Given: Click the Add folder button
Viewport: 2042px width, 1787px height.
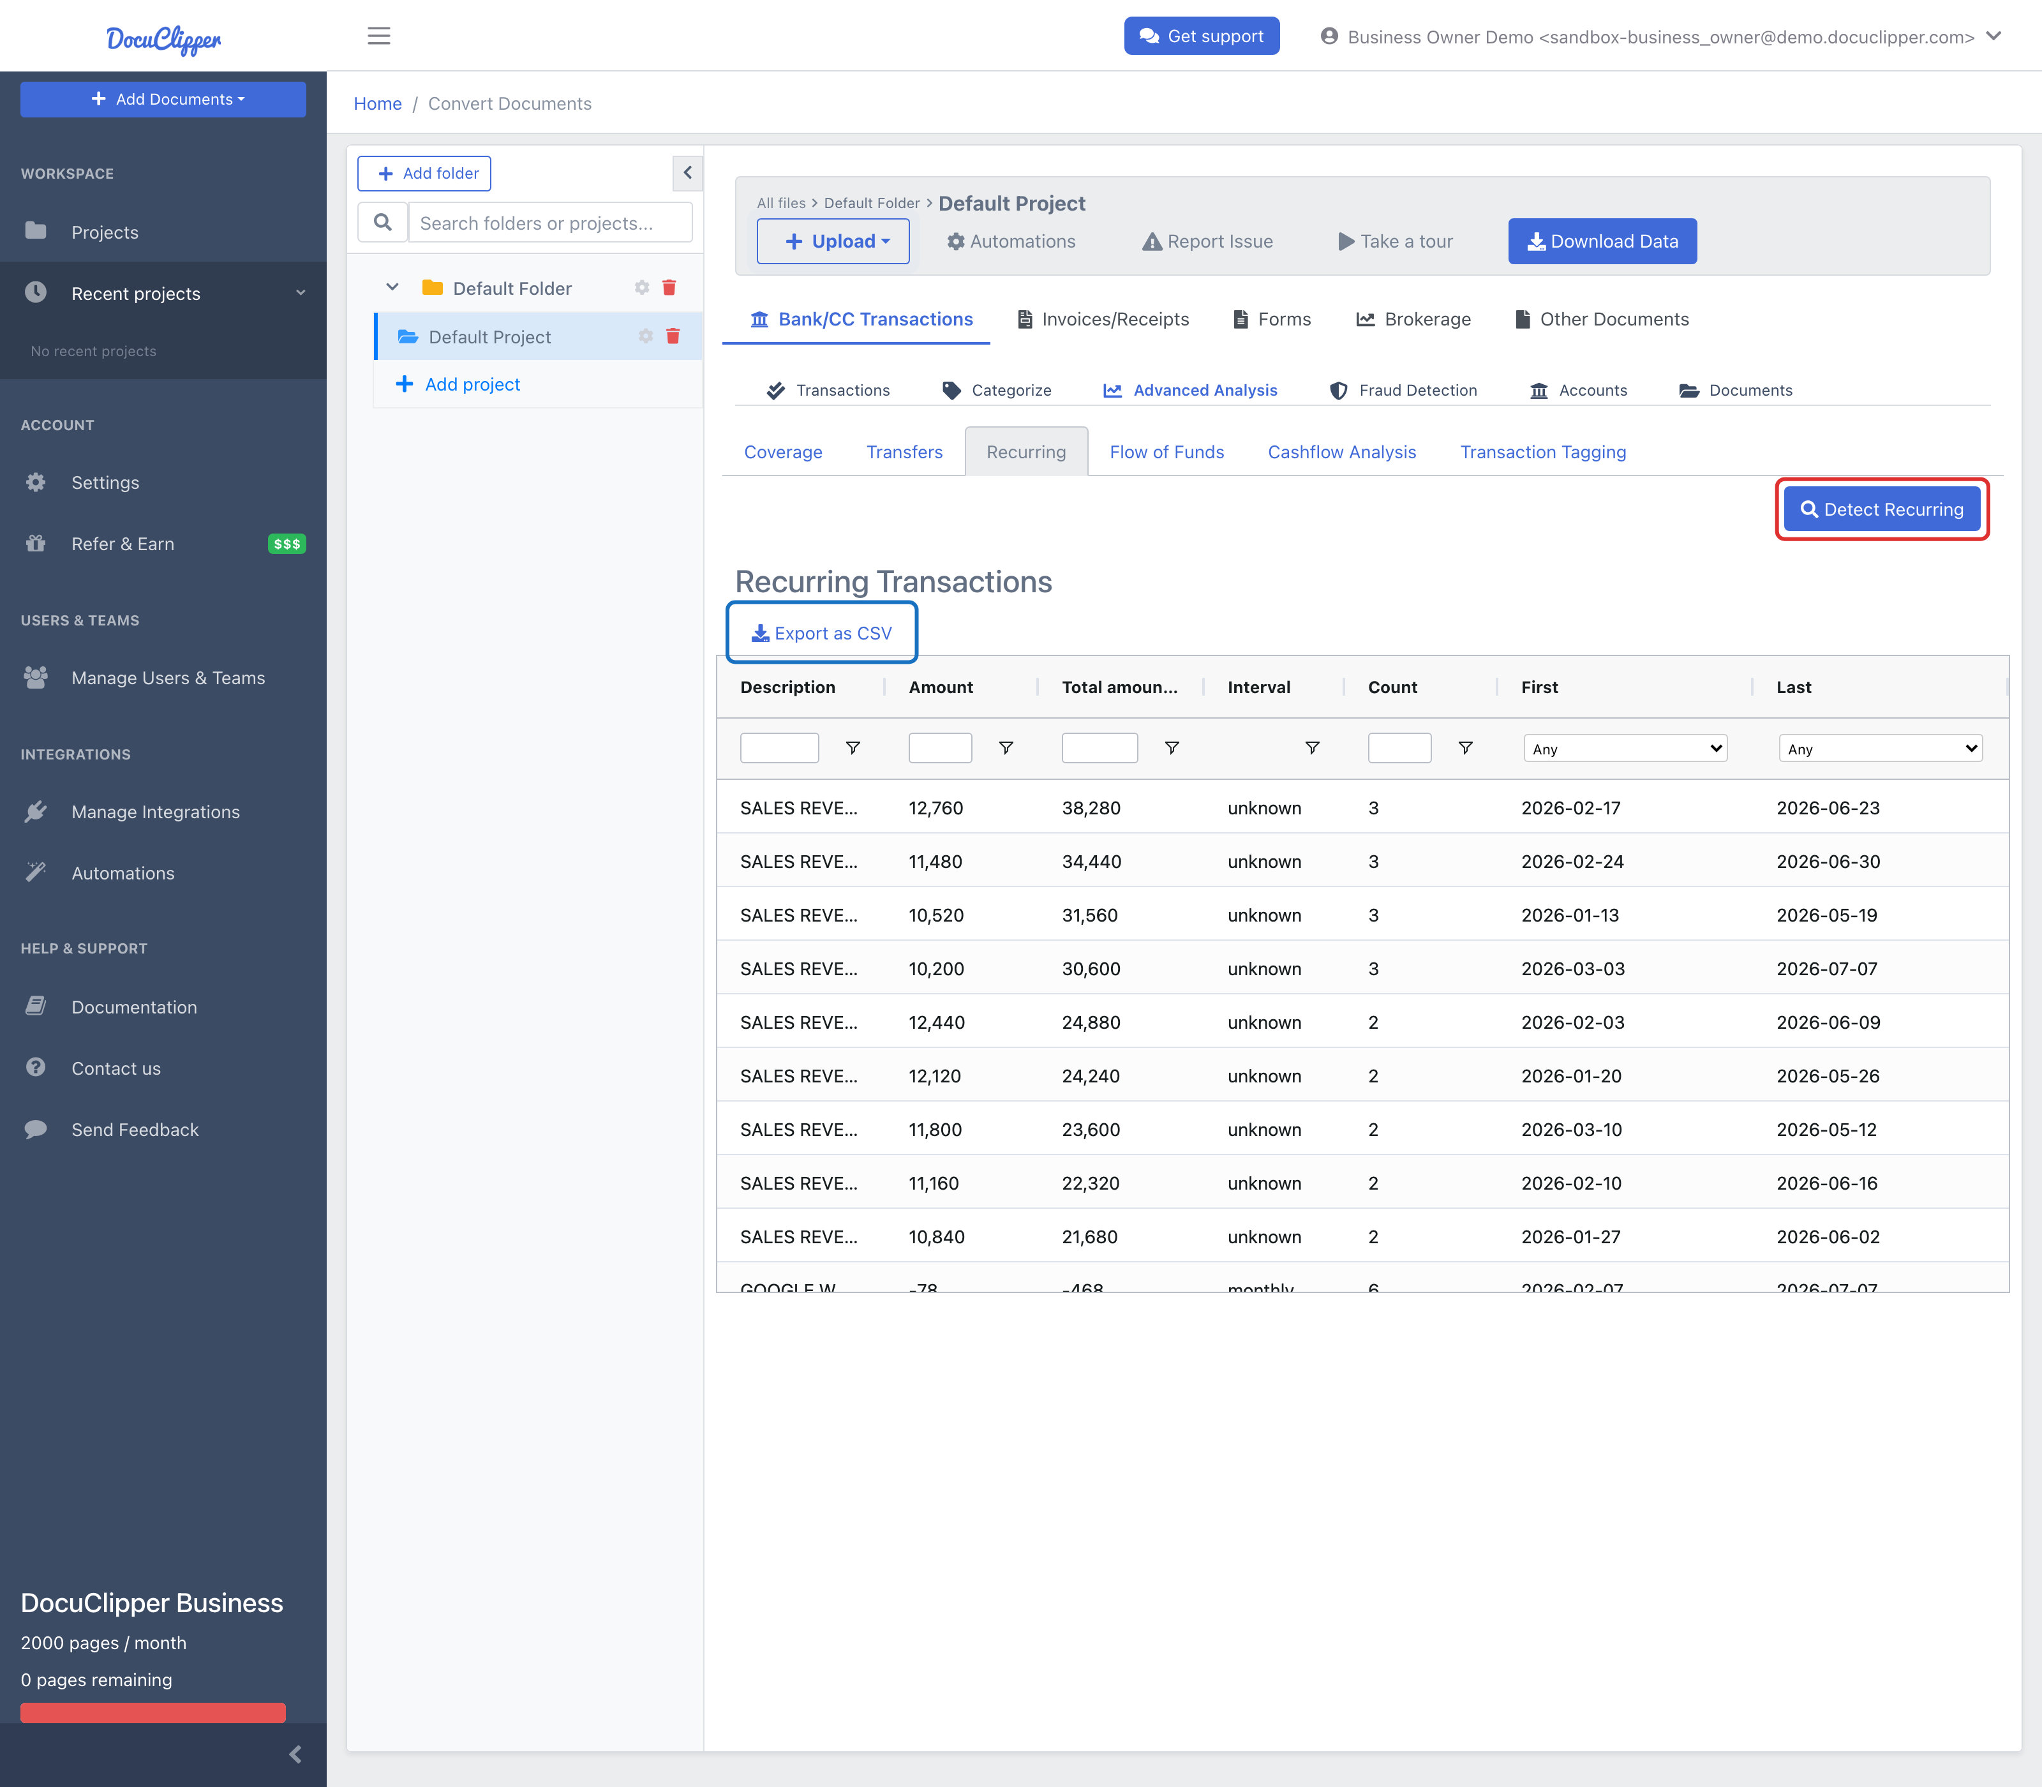Looking at the screenshot, I should pyautogui.click(x=424, y=172).
